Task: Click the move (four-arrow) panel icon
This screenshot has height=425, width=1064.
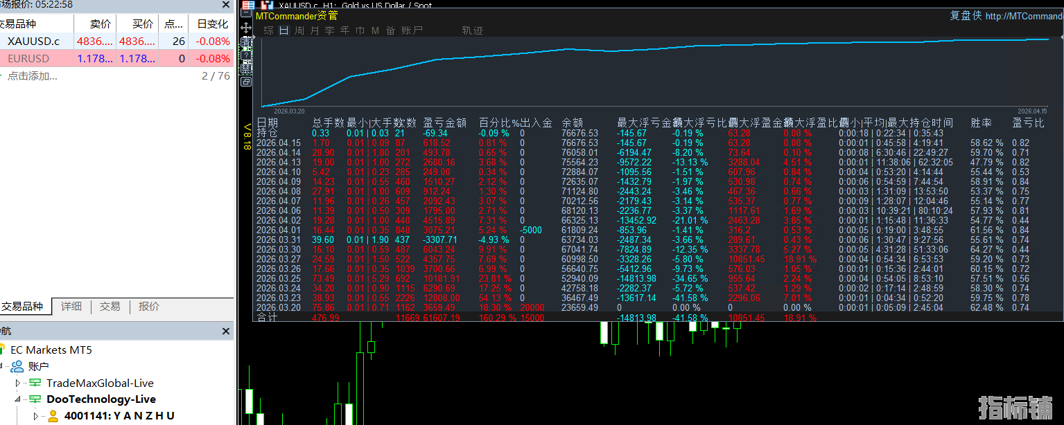Action: 245,28
